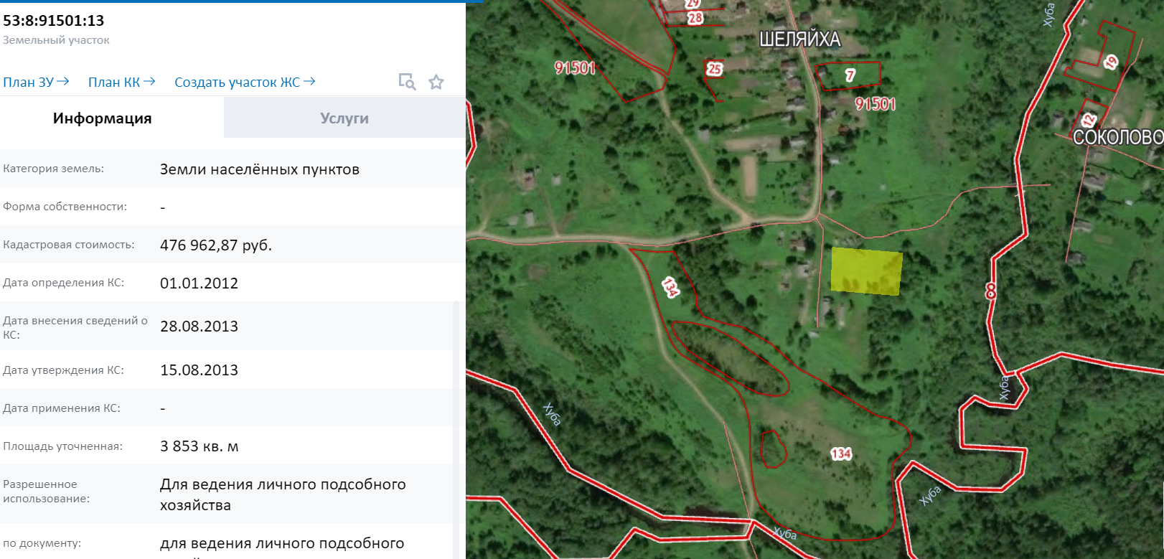Click the СОКОЛОВО village label on map
Viewport: 1164px width, 559px height.
point(1117,137)
